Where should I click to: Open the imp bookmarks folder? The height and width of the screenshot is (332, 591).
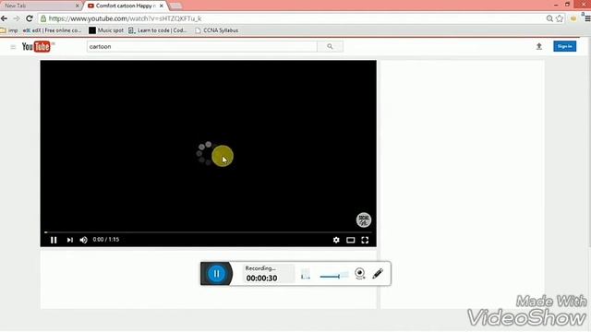click(9, 30)
